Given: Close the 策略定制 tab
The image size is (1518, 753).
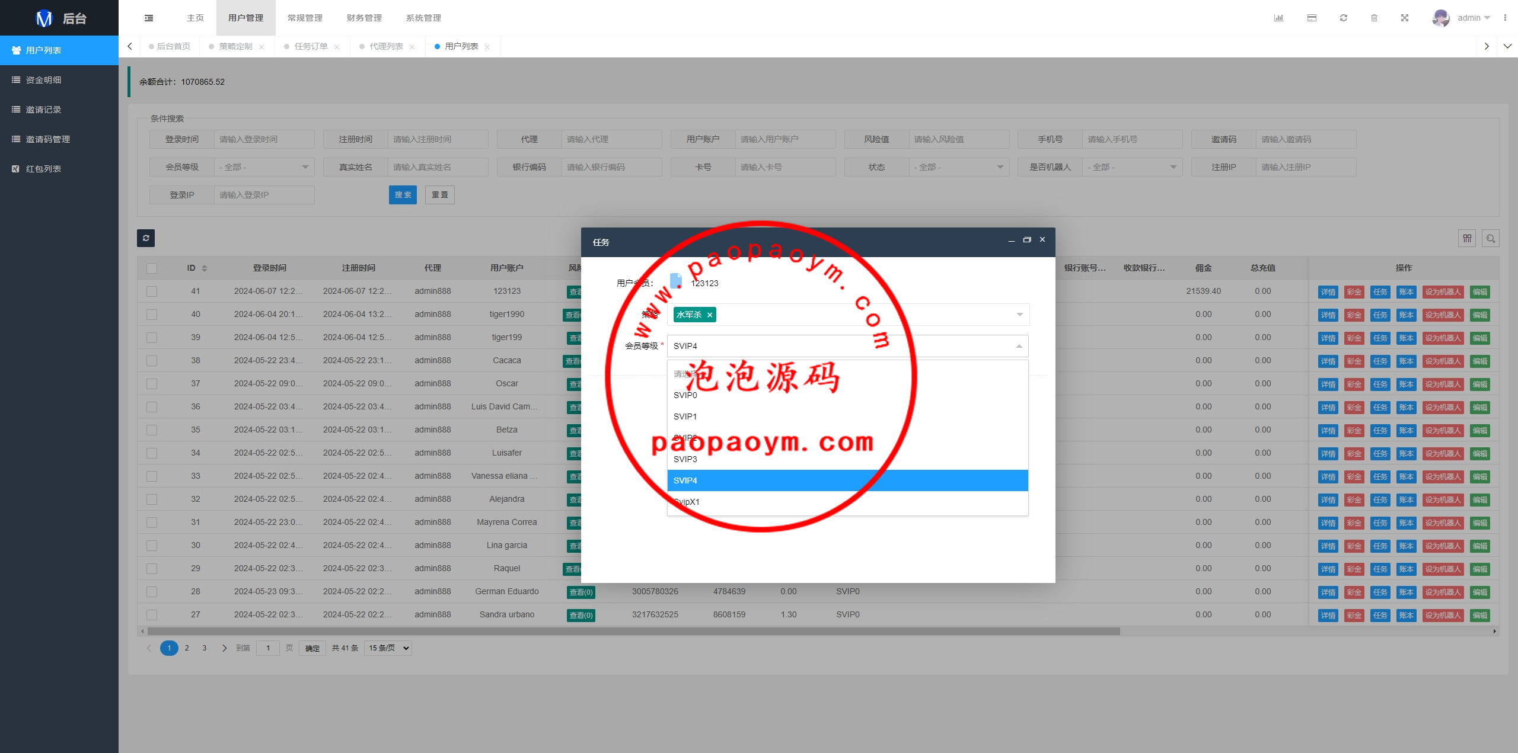Looking at the screenshot, I should pyautogui.click(x=261, y=47).
